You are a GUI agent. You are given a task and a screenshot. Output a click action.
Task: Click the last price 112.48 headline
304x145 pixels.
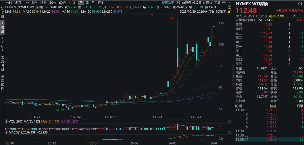[246, 10]
